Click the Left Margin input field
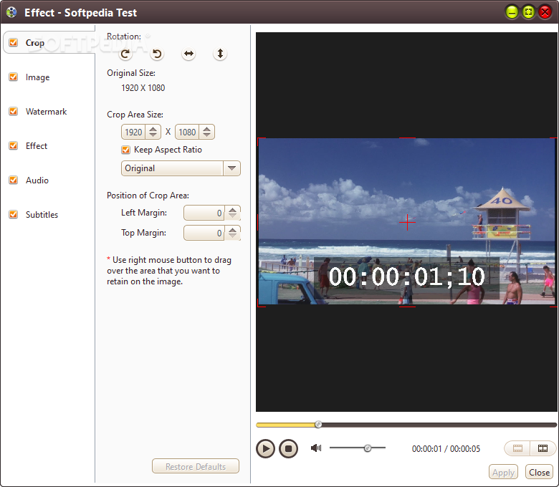The image size is (559, 487). coord(204,213)
